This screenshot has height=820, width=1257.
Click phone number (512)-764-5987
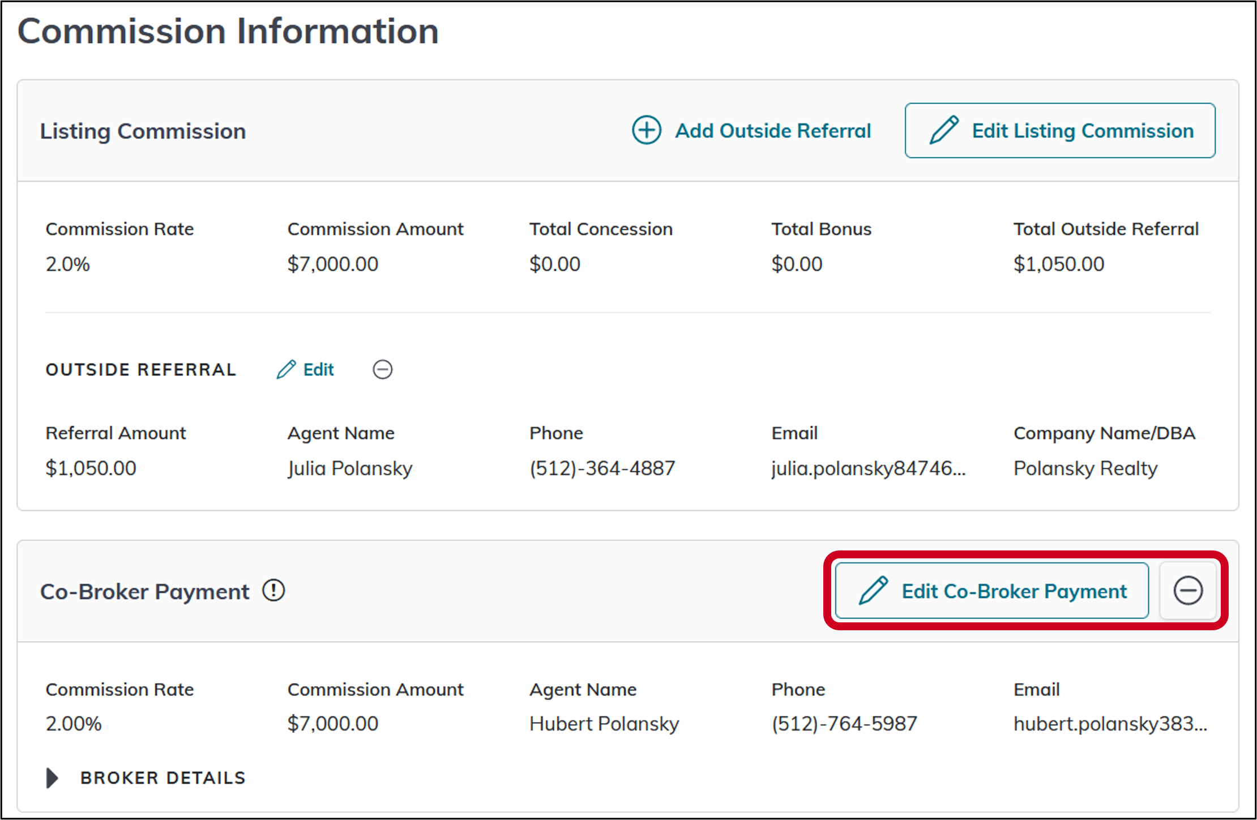point(844,723)
